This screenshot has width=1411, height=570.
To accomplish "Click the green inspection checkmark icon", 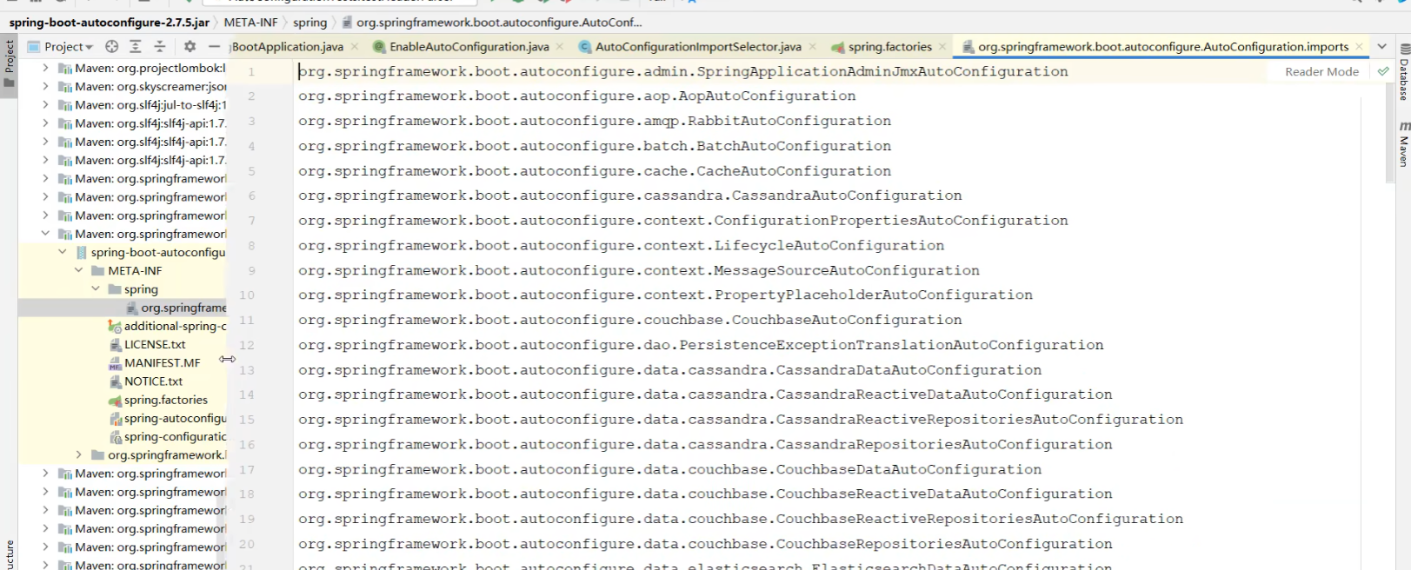I will (1383, 71).
